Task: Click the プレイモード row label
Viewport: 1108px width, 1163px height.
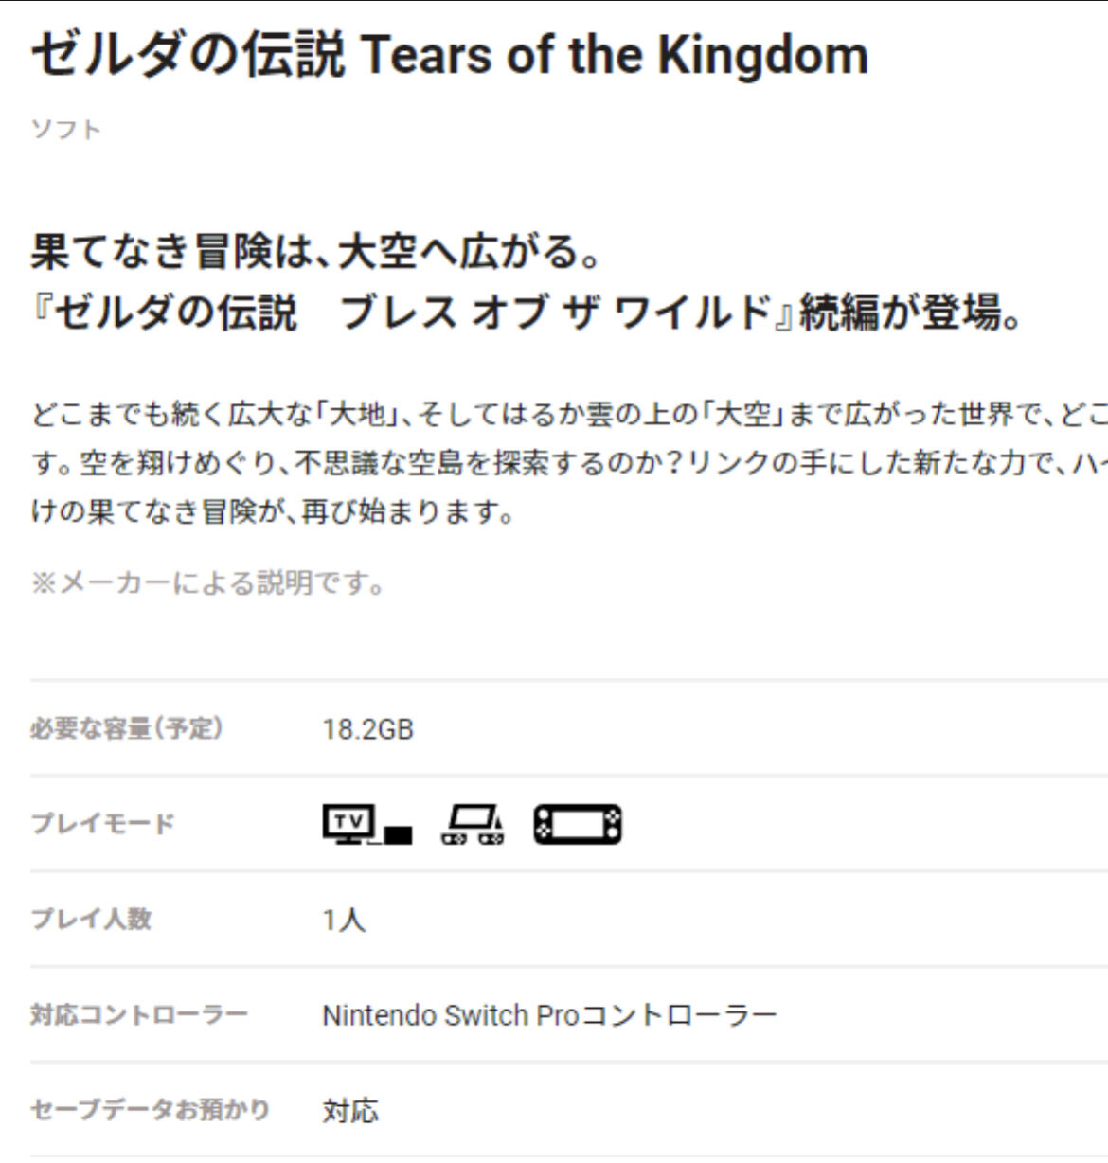Action: coord(103,823)
